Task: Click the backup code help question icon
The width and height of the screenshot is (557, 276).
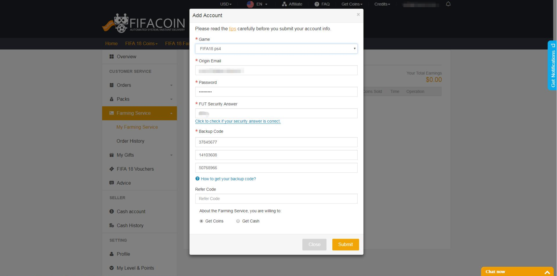Action: tap(197, 179)
